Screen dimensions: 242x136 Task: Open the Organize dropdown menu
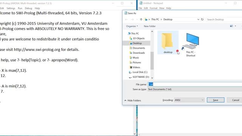(x=132, y=26)
